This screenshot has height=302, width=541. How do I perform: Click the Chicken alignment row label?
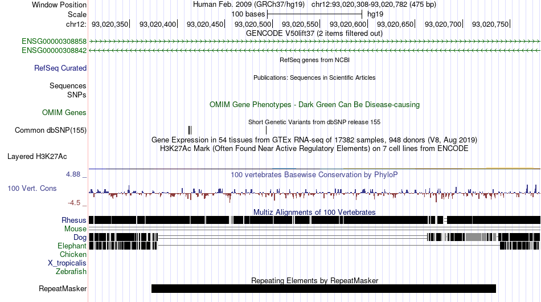73,254
